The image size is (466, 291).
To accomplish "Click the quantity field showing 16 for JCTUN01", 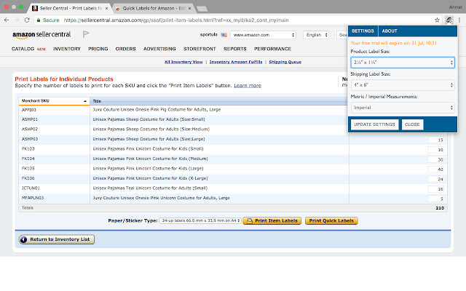I will pos(436,189).
